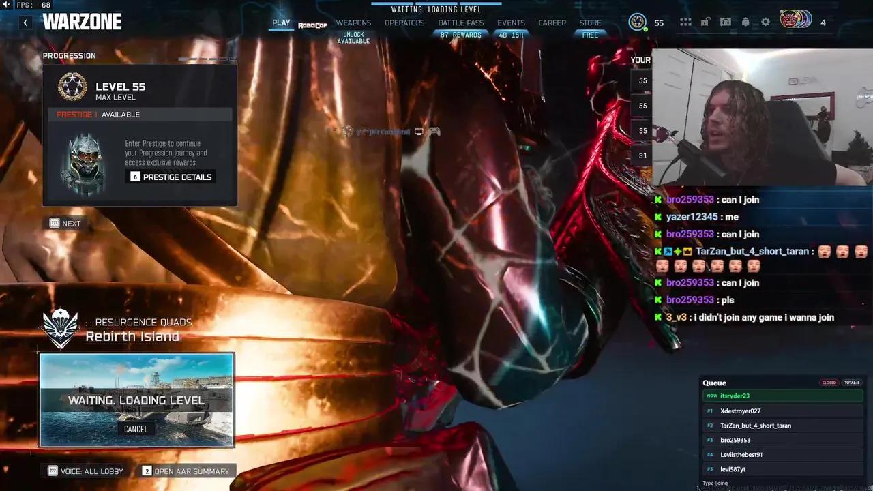
Task: Open the Store tab
Action: [590, 23]
